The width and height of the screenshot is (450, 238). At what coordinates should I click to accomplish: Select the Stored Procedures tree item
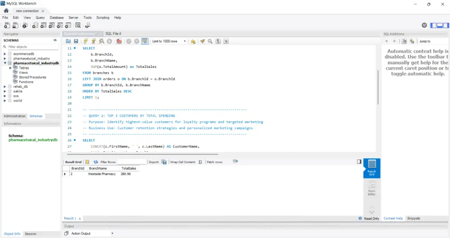32,77
